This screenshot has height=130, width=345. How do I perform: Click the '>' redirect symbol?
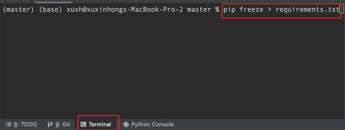[x=269, y=10]
